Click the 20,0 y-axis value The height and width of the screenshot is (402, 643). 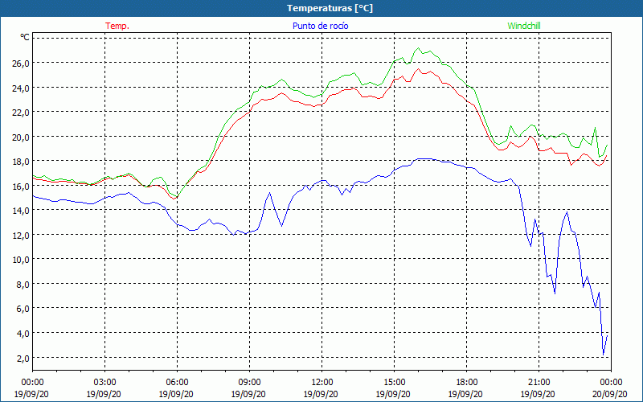(20, 137)
